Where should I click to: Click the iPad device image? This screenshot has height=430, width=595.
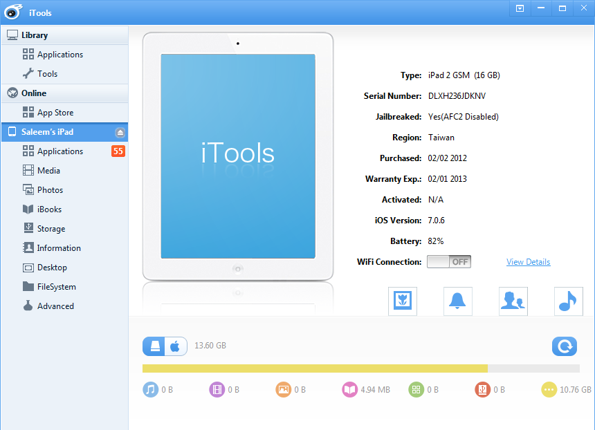[x=238, y=156]
